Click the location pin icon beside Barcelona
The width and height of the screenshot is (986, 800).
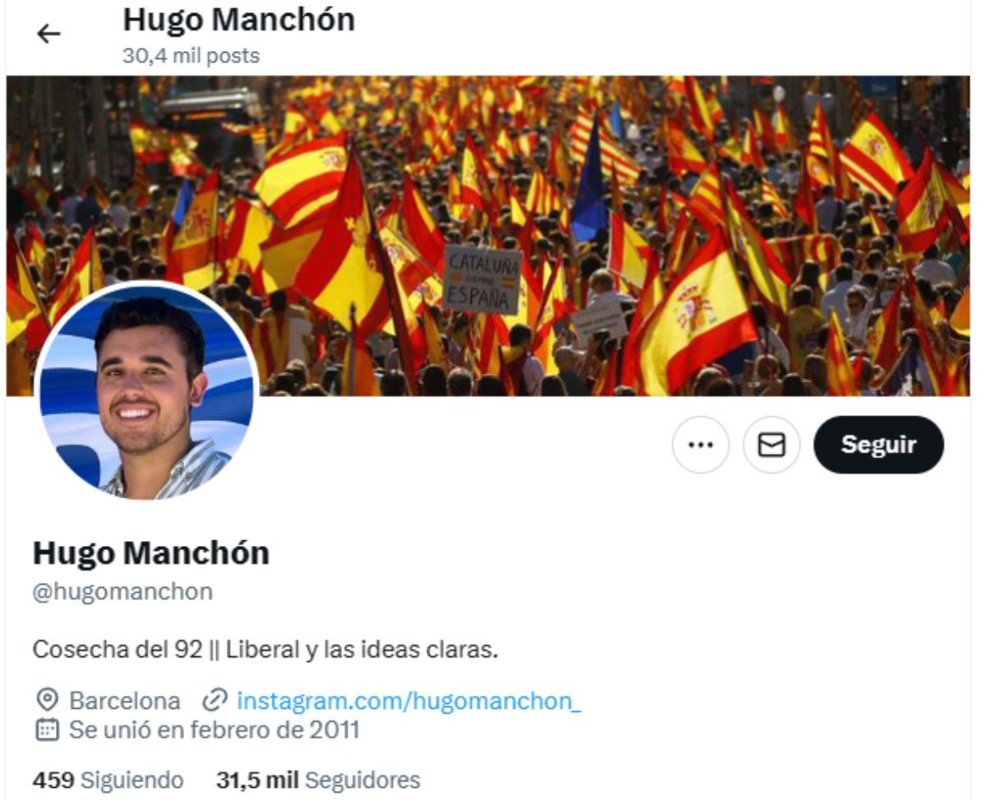pos(48,701)
